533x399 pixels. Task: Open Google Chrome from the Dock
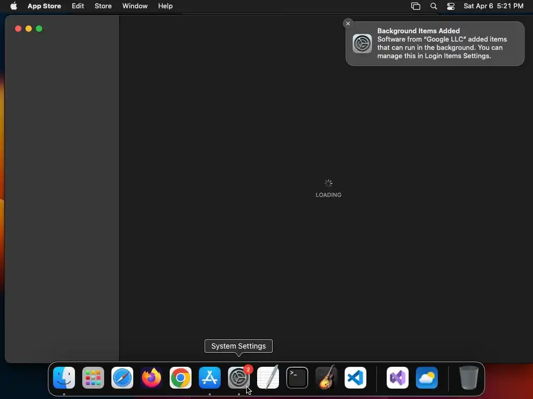tap(181, 378)
